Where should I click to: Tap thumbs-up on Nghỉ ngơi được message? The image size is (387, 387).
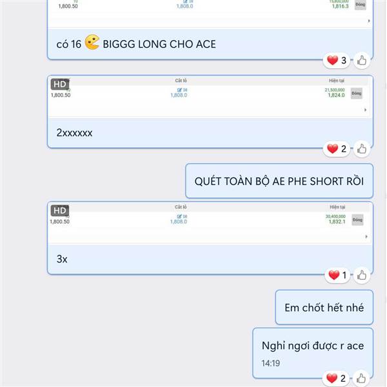click(361, 378)
